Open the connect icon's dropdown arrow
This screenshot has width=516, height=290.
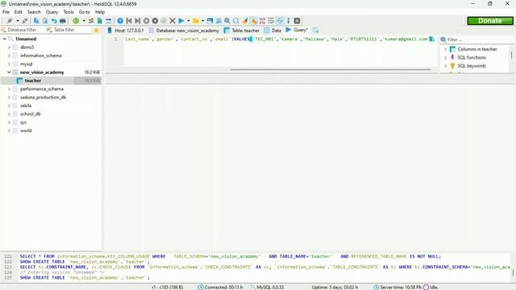click(18, 21)
